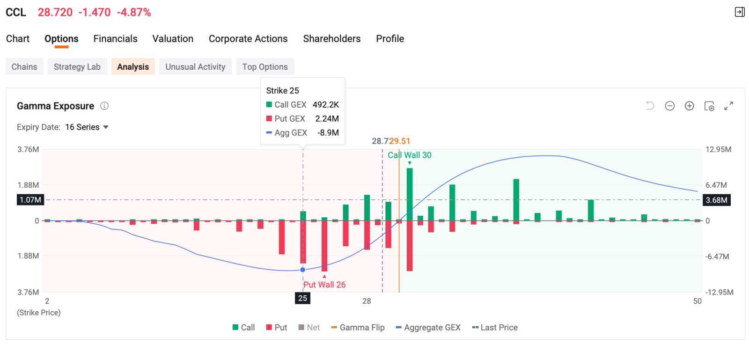Toggle the Call series in legend
Image resolution: width=749 pixels, height=344 pixels.
[x=243, y=328]
